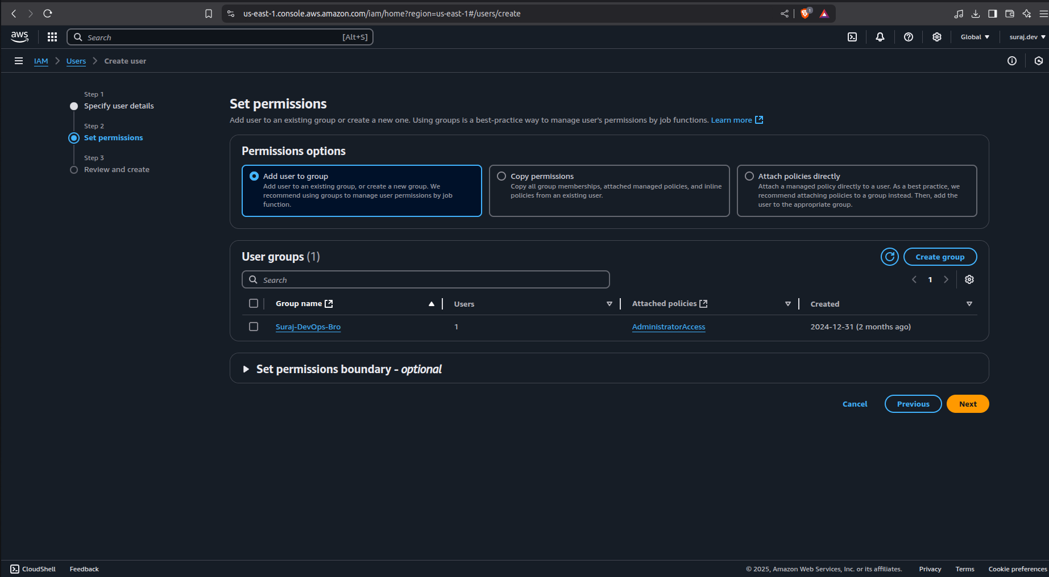Screen dimensions: 1049x577
Task: Open the Suraj-DevOps-Bro group link
Action: pos(308,327)
